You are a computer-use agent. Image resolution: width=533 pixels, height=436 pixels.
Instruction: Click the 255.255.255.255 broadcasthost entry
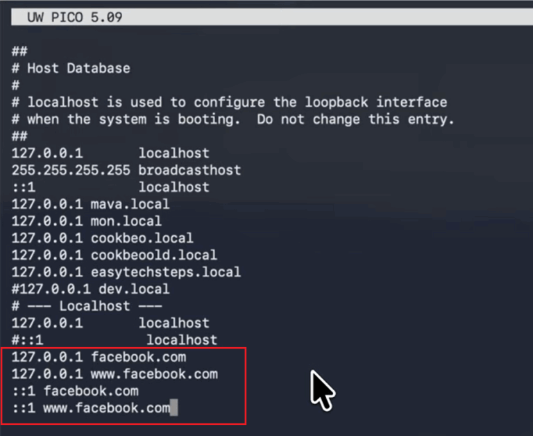[x=126, y=170]
